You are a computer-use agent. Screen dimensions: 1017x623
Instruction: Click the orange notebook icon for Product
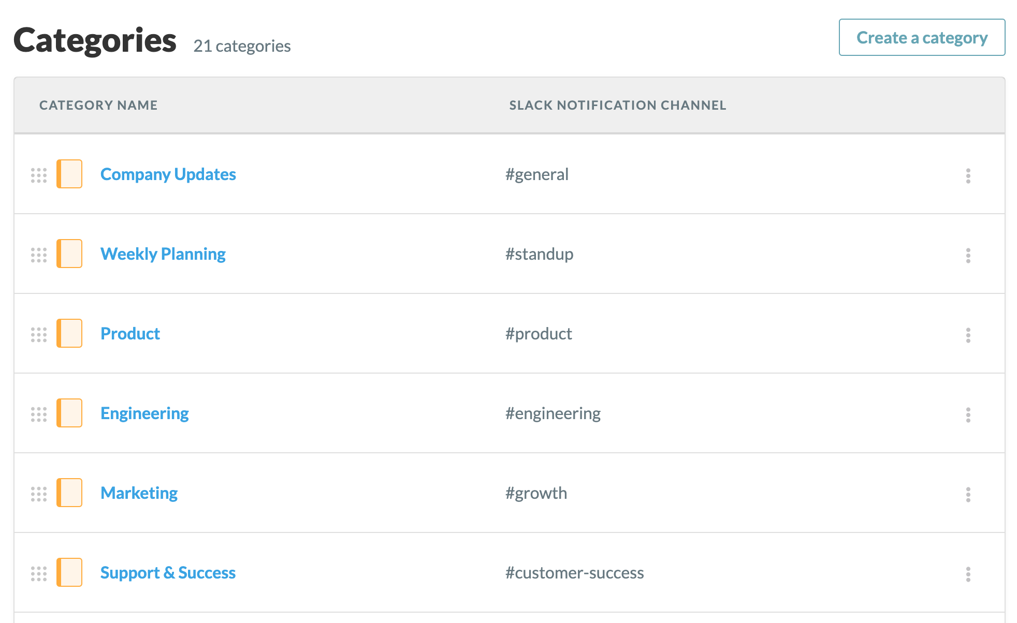(69, 333)
